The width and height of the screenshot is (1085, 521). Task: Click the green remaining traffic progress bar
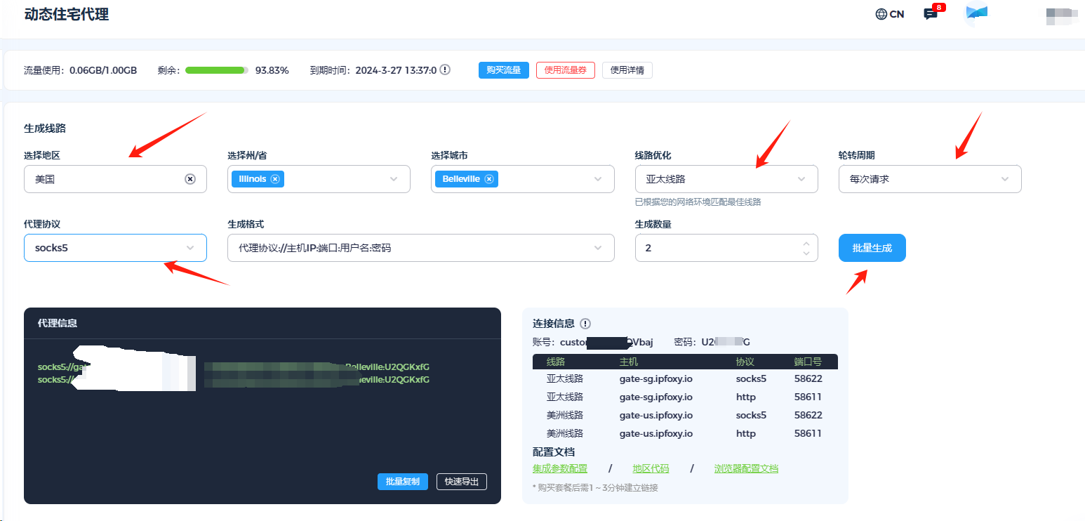pyautogui.click(x=217, y=70)
